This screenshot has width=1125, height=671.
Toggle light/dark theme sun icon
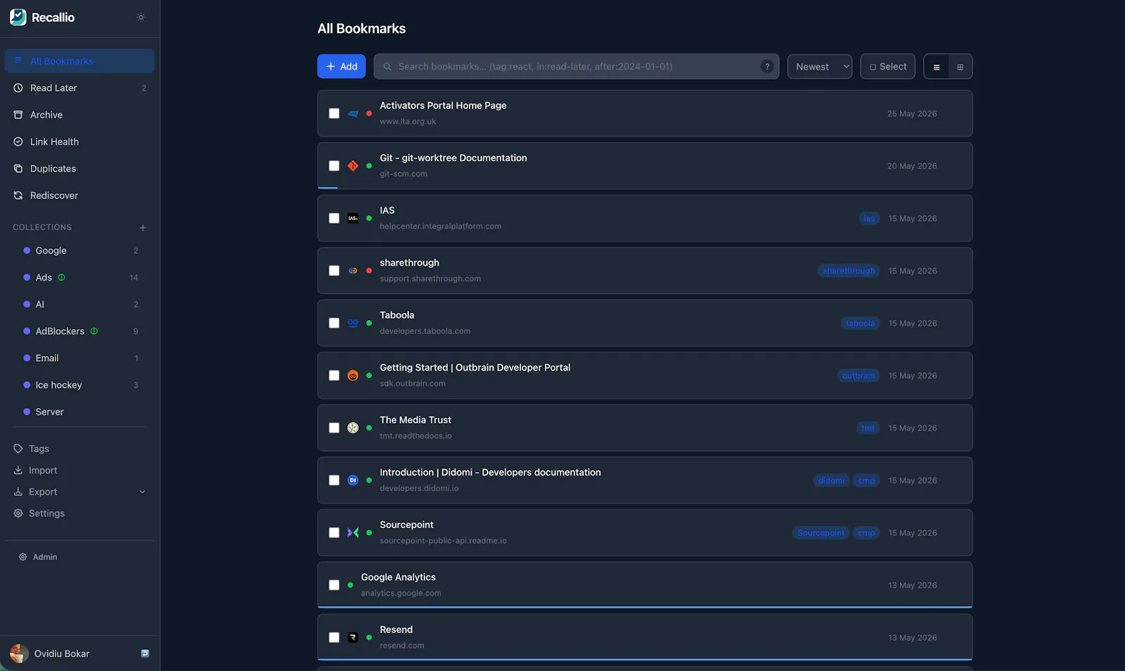(x=141, y=18)
